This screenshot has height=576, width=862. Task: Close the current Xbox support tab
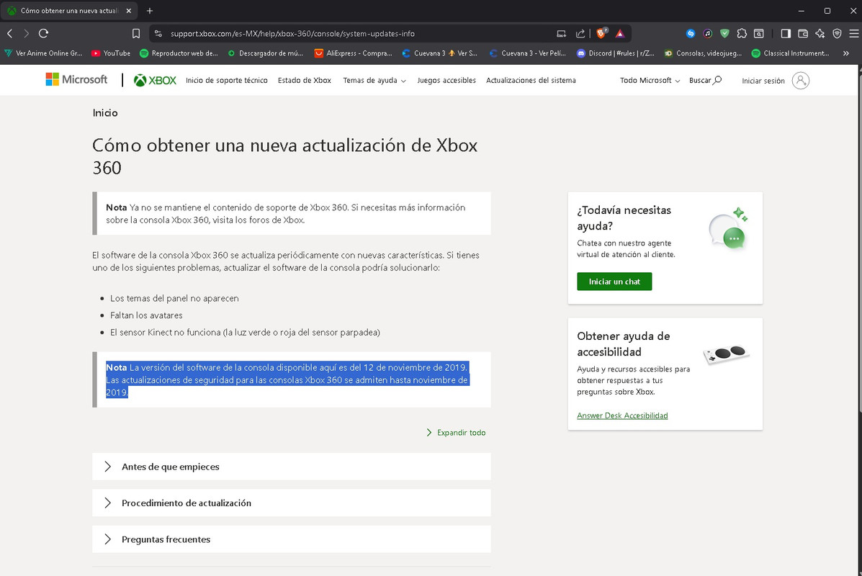129,11
